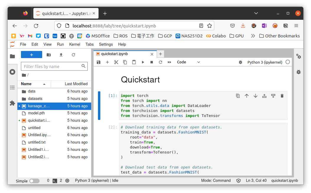Cut selected cells with the scissors icon

coord(116,62)
